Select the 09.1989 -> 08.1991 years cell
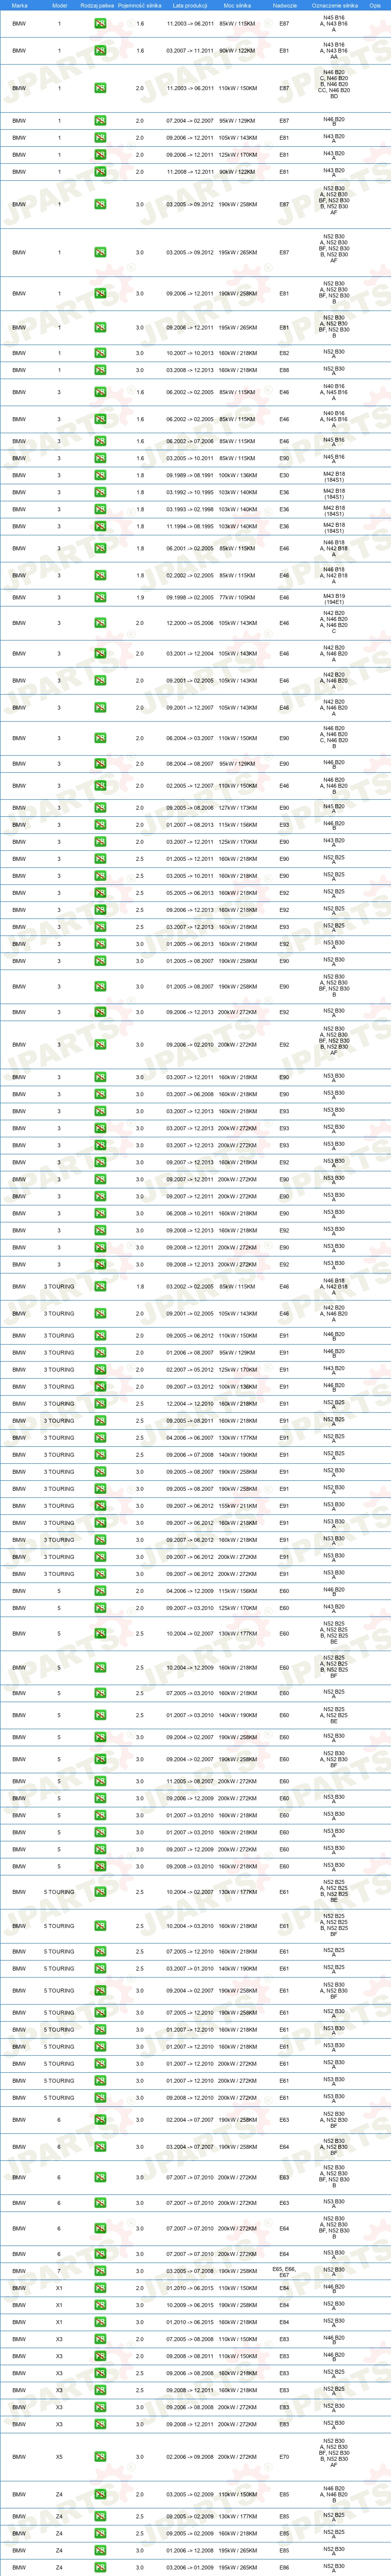The image size is (391, 2576). click(190, 476)
